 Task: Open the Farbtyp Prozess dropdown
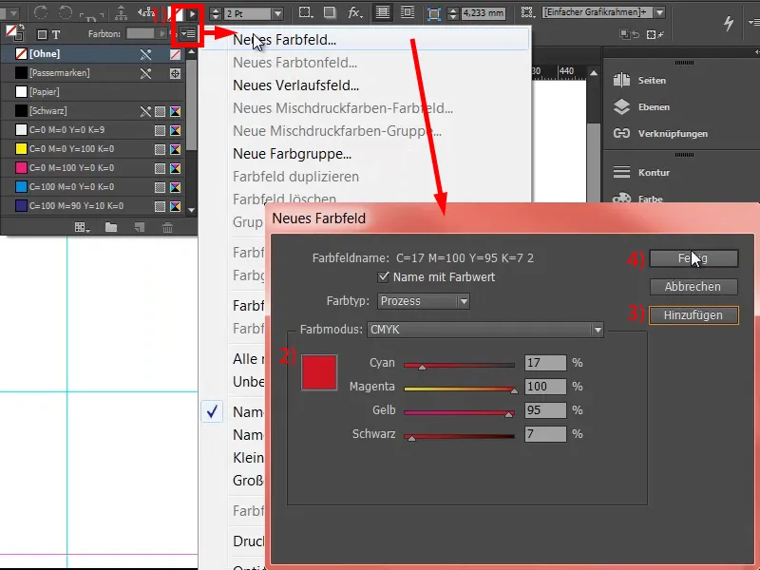point(423,301)
